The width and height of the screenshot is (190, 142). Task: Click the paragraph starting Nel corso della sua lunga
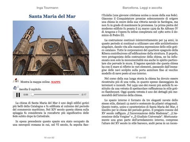pyautogui.click(x=140, y=87)
